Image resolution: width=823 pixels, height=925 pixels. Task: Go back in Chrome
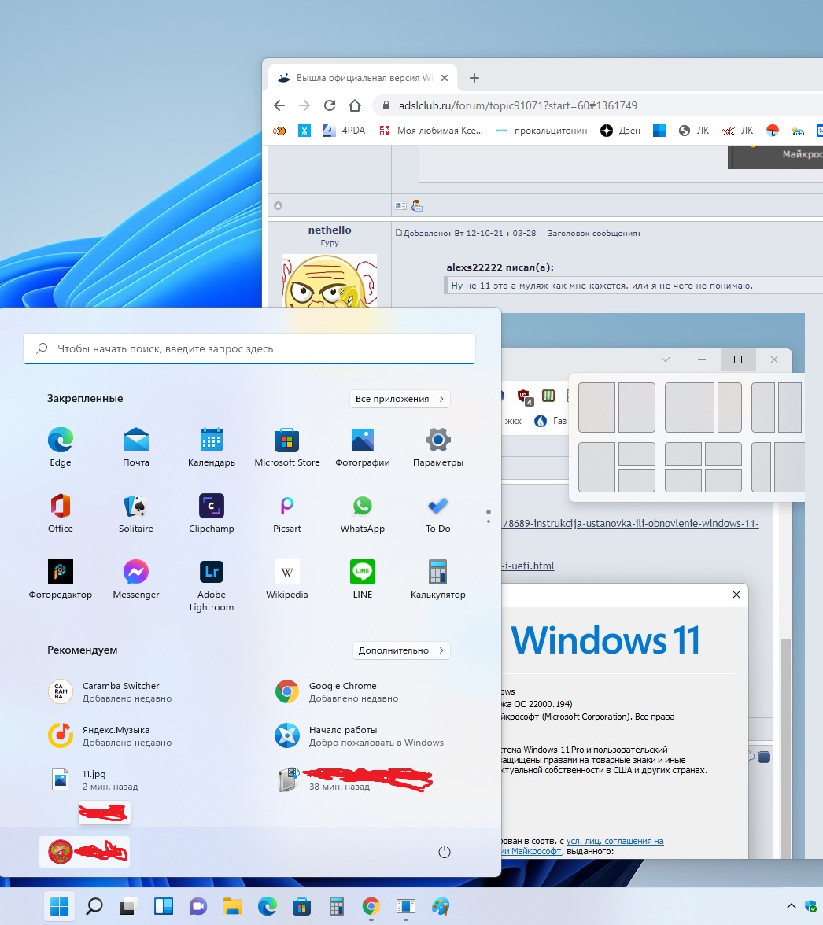[x=279, y=105]
